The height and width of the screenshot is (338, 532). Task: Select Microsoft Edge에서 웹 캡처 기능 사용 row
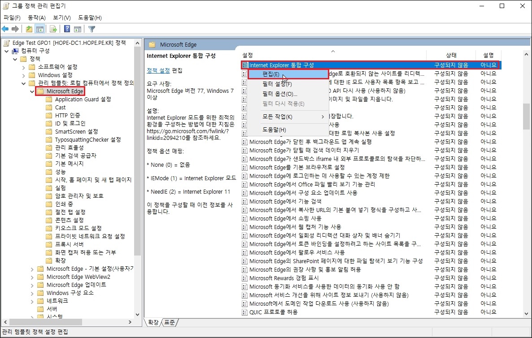click(x=371, y=227)
